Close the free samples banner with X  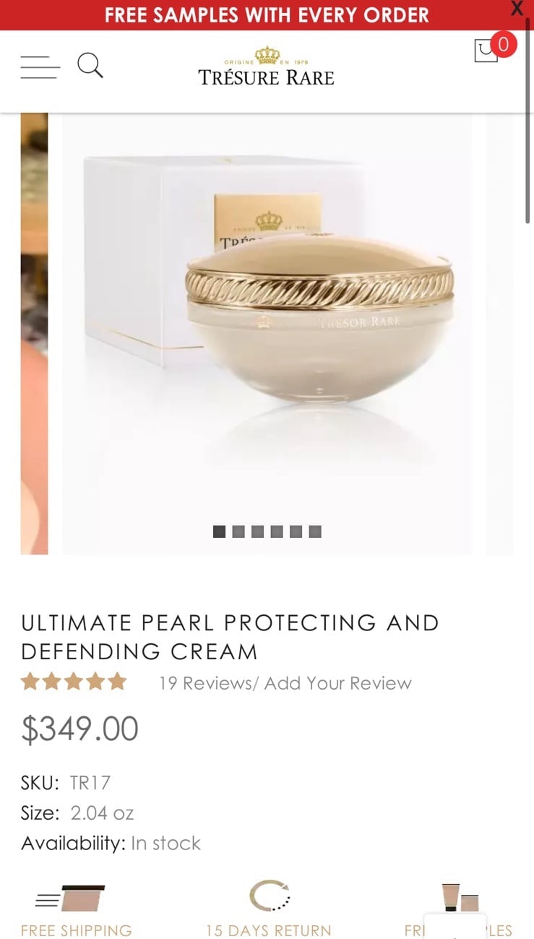point(517,9)
